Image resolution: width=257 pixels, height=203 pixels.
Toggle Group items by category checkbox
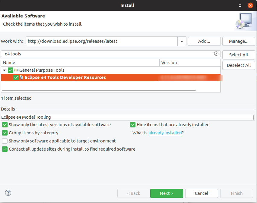tap(5, 133)
